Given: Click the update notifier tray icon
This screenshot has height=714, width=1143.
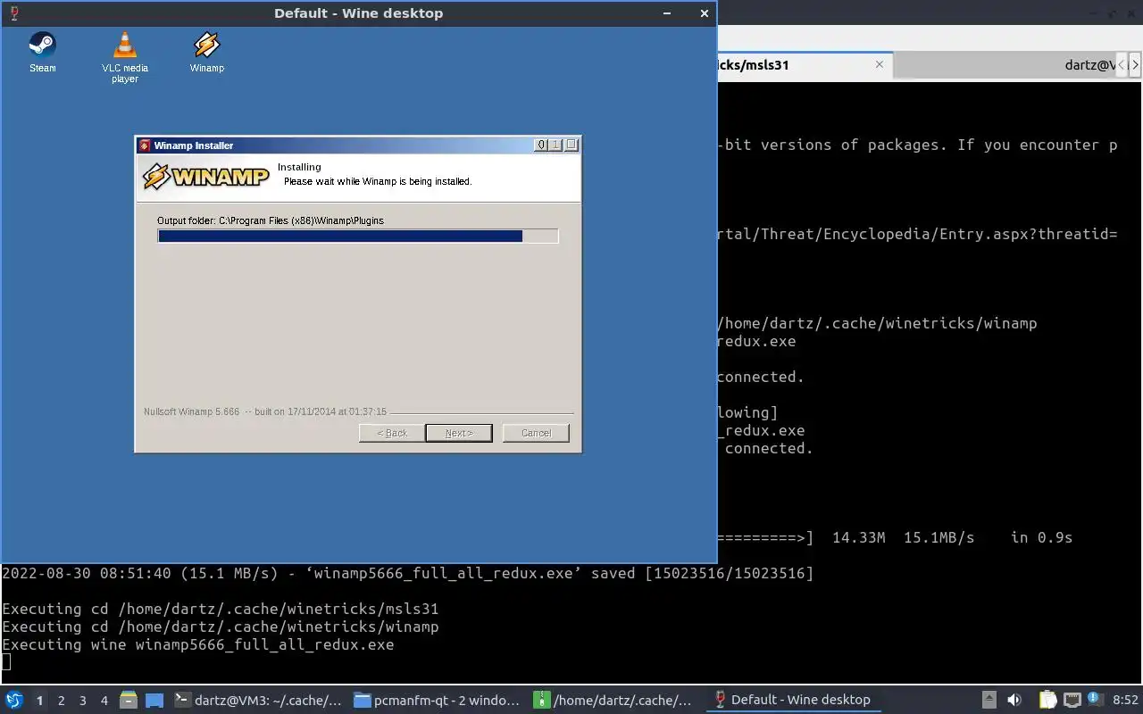Looking at the screenshot, I should tap(1094, 699).
